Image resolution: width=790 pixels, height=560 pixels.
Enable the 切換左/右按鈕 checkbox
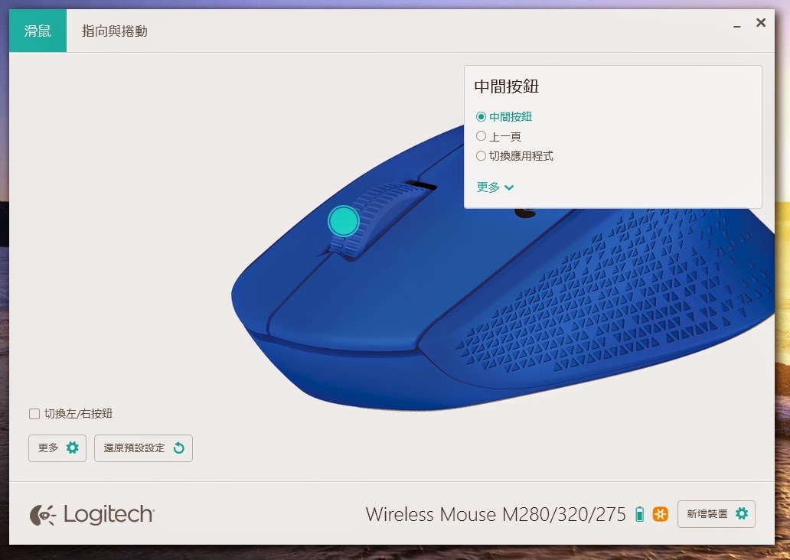[34, 414]
